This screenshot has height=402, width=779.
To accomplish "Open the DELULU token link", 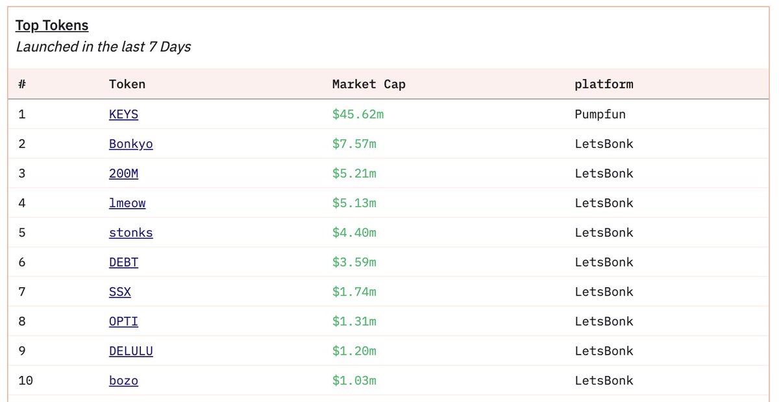I will pyautogui.click(x=131, y=351).
